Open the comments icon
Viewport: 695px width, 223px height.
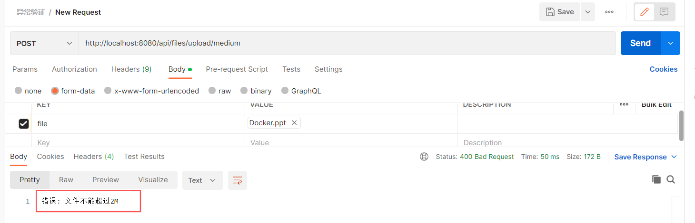[664, 12]
